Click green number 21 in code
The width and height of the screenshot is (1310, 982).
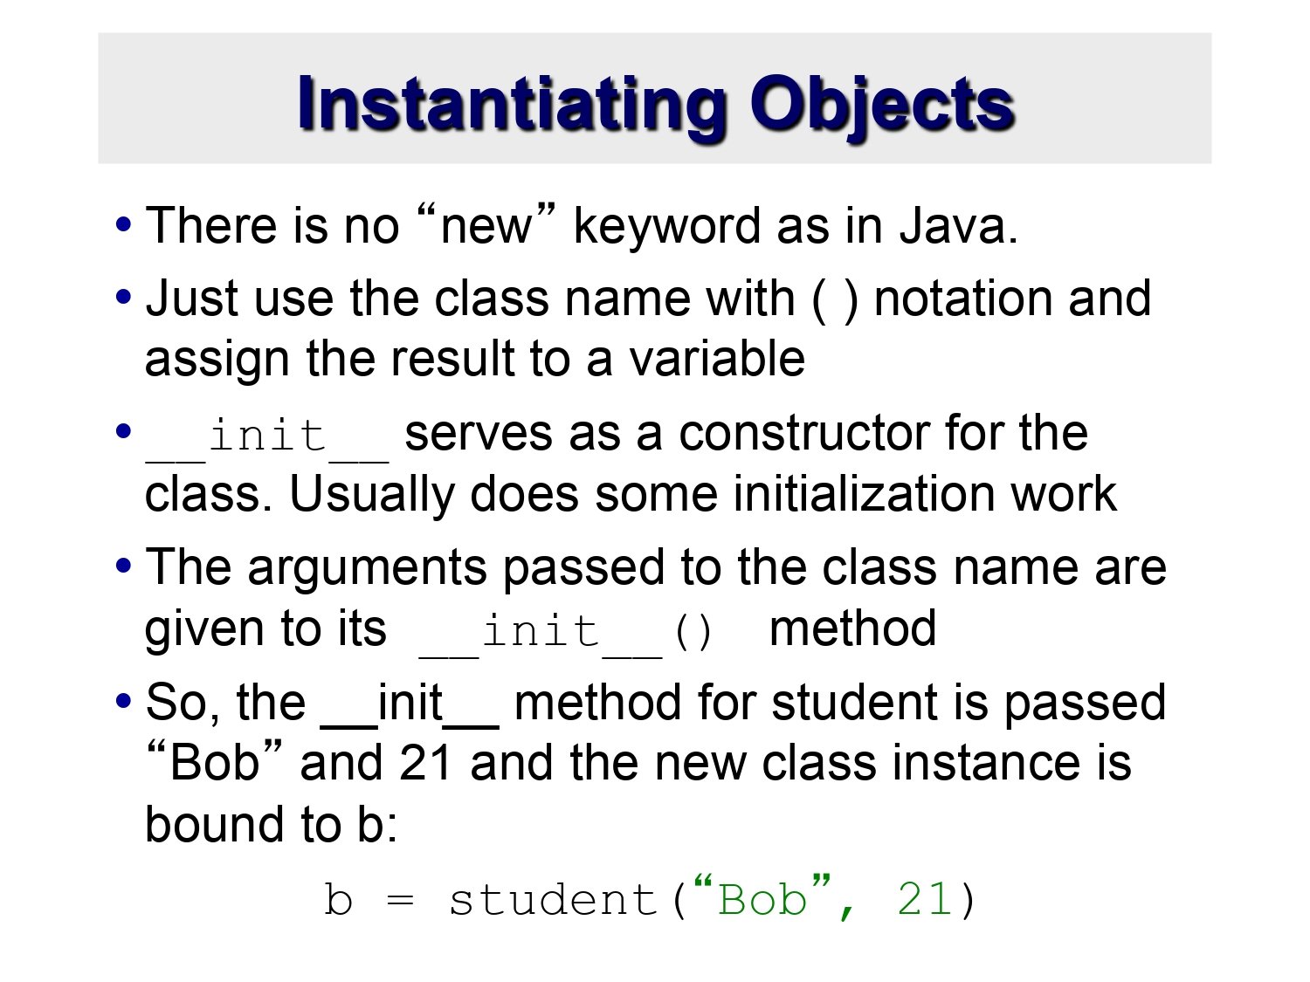[924, 900]
